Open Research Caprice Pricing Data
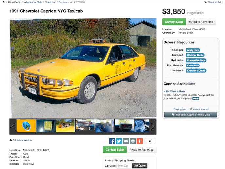225x169 pixels. point(191,115)
